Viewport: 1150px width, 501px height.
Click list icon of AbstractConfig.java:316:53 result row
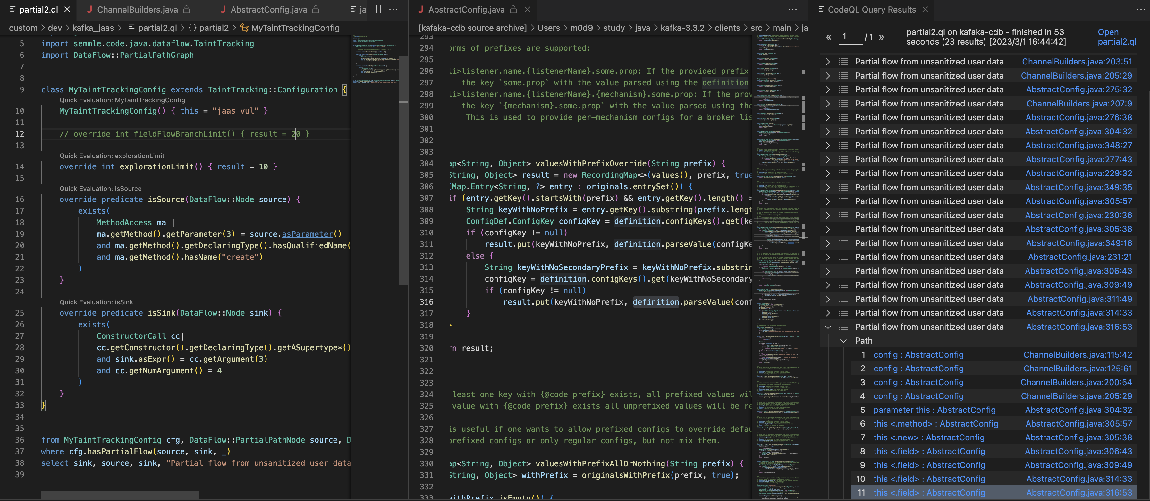(x=843, y=327)
